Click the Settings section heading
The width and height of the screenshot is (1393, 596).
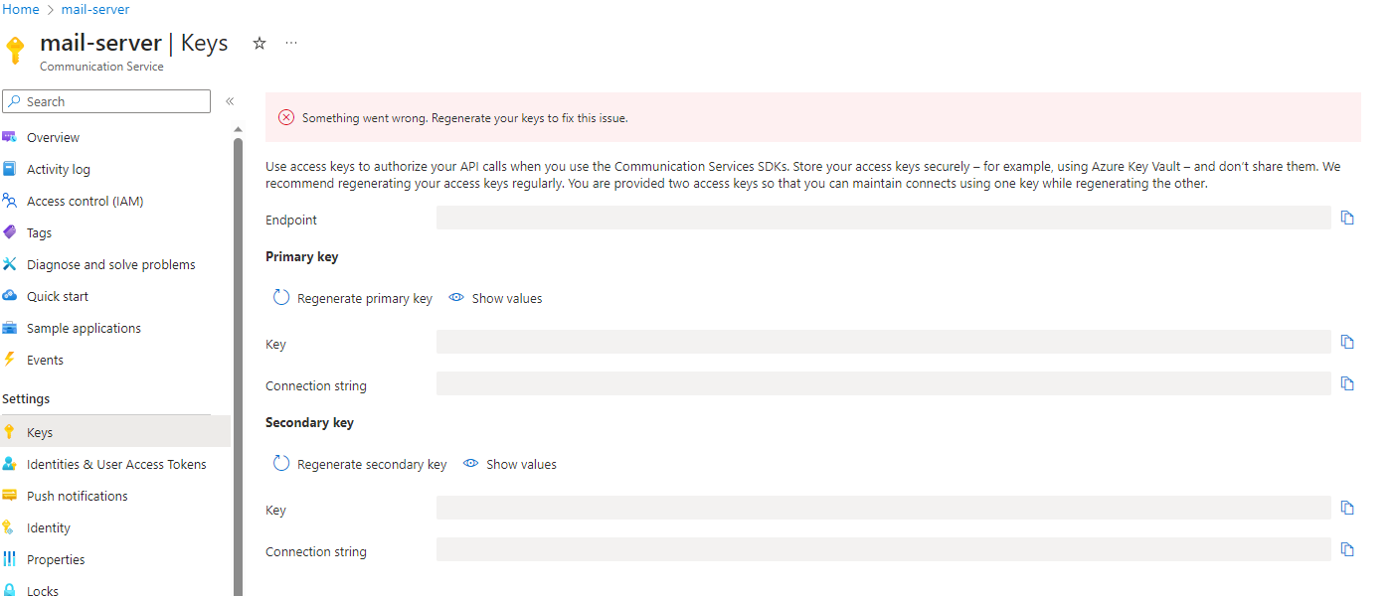pyautogui.click(x=26, y=398)
